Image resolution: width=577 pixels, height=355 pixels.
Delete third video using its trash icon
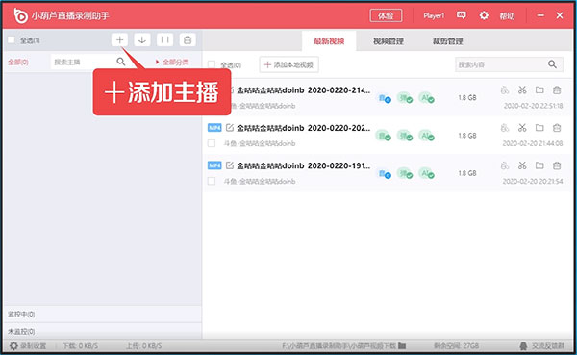pos(557,165)
